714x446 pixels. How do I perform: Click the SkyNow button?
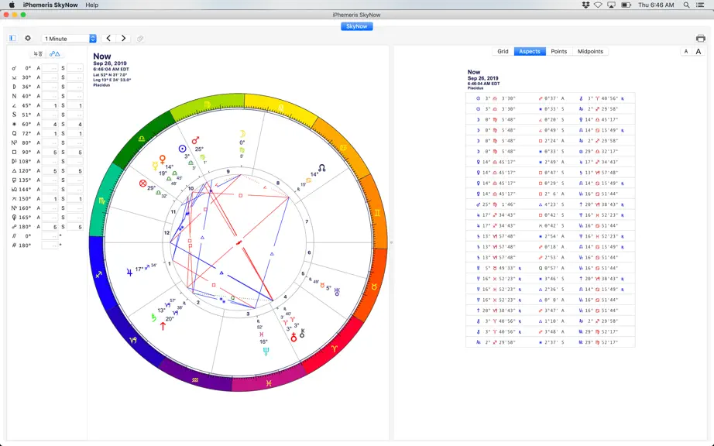(356, 26)
